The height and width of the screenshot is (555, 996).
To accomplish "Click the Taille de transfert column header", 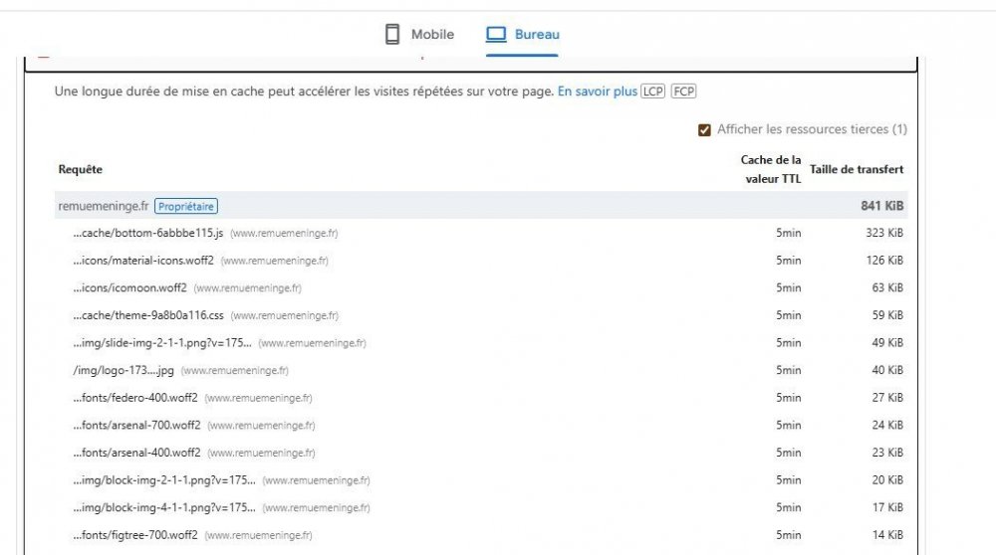I will point(857,170).
